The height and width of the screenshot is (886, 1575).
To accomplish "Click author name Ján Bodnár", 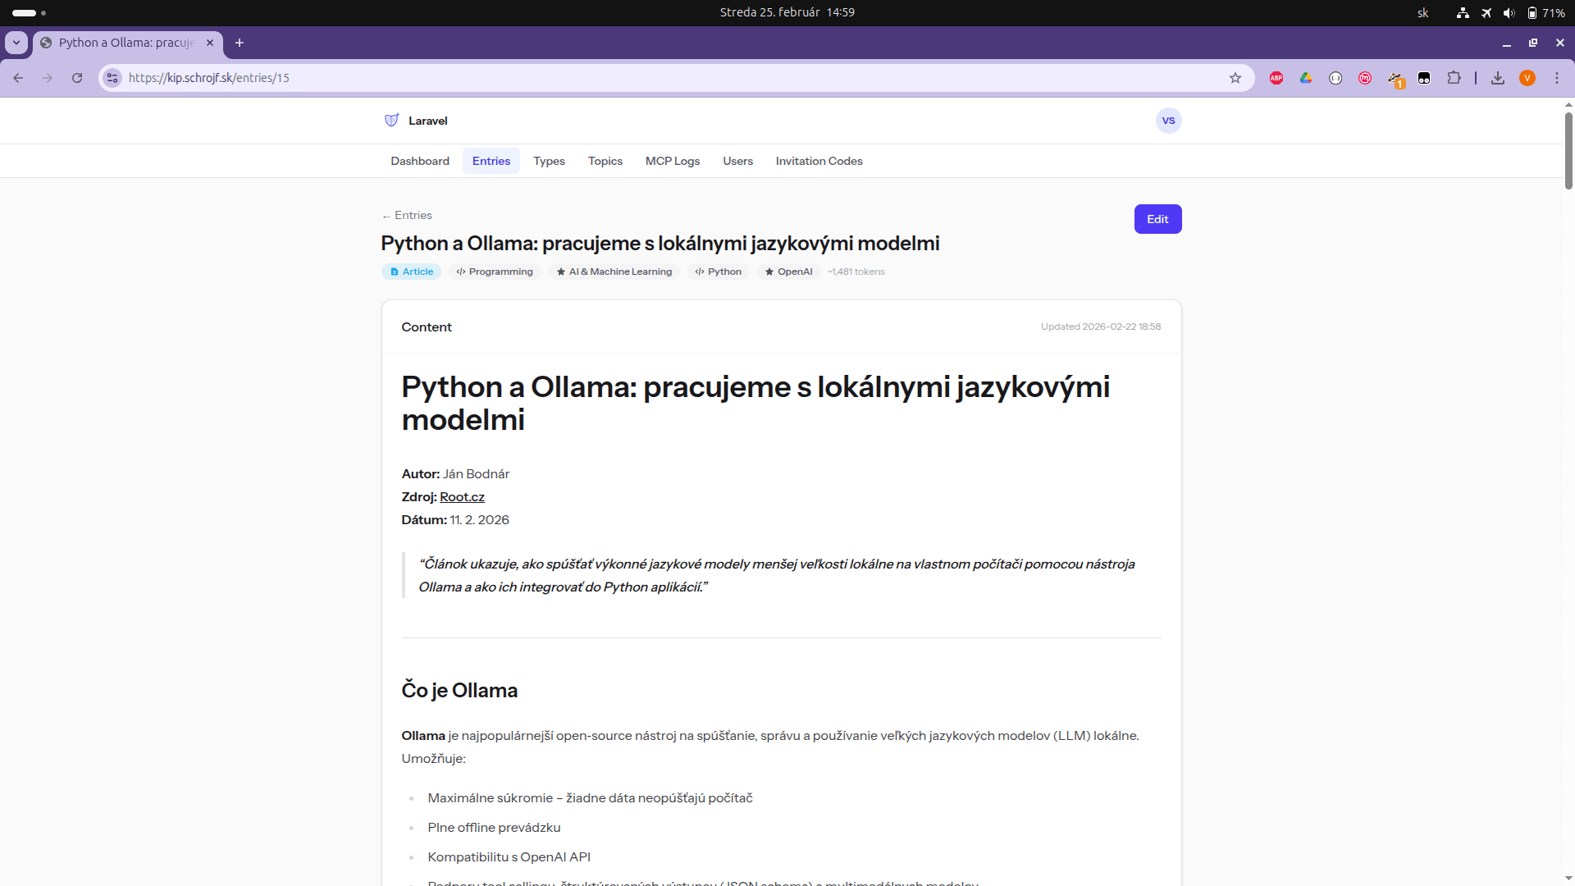I will coord(476,474).
